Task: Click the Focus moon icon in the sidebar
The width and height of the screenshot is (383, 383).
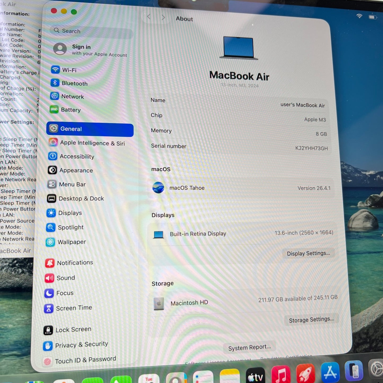Action: tap(49, 293)
